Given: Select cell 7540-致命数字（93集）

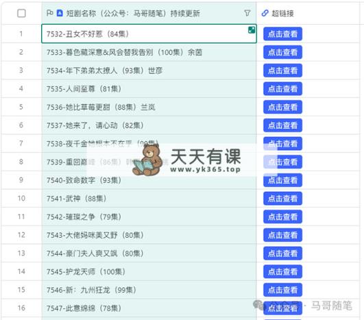Looking at the screenshot, I should pyautogui.click(x=149, y=180).
